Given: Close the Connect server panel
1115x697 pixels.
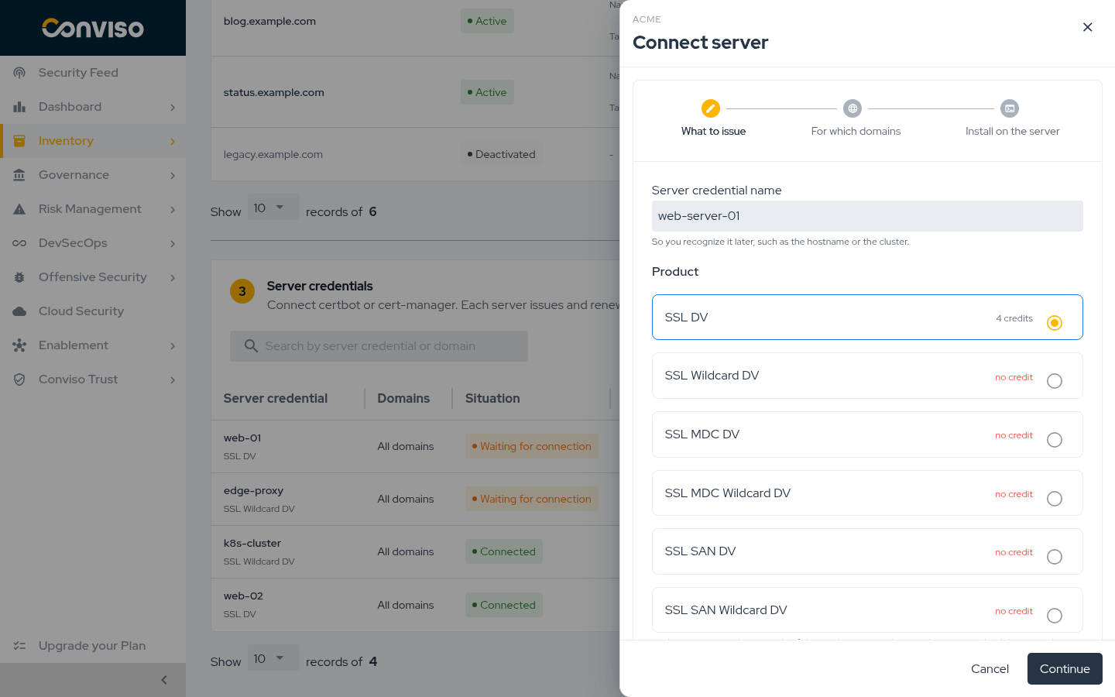Looking at the screenshot, I should pyautogui.click(x=1088, y=27).
